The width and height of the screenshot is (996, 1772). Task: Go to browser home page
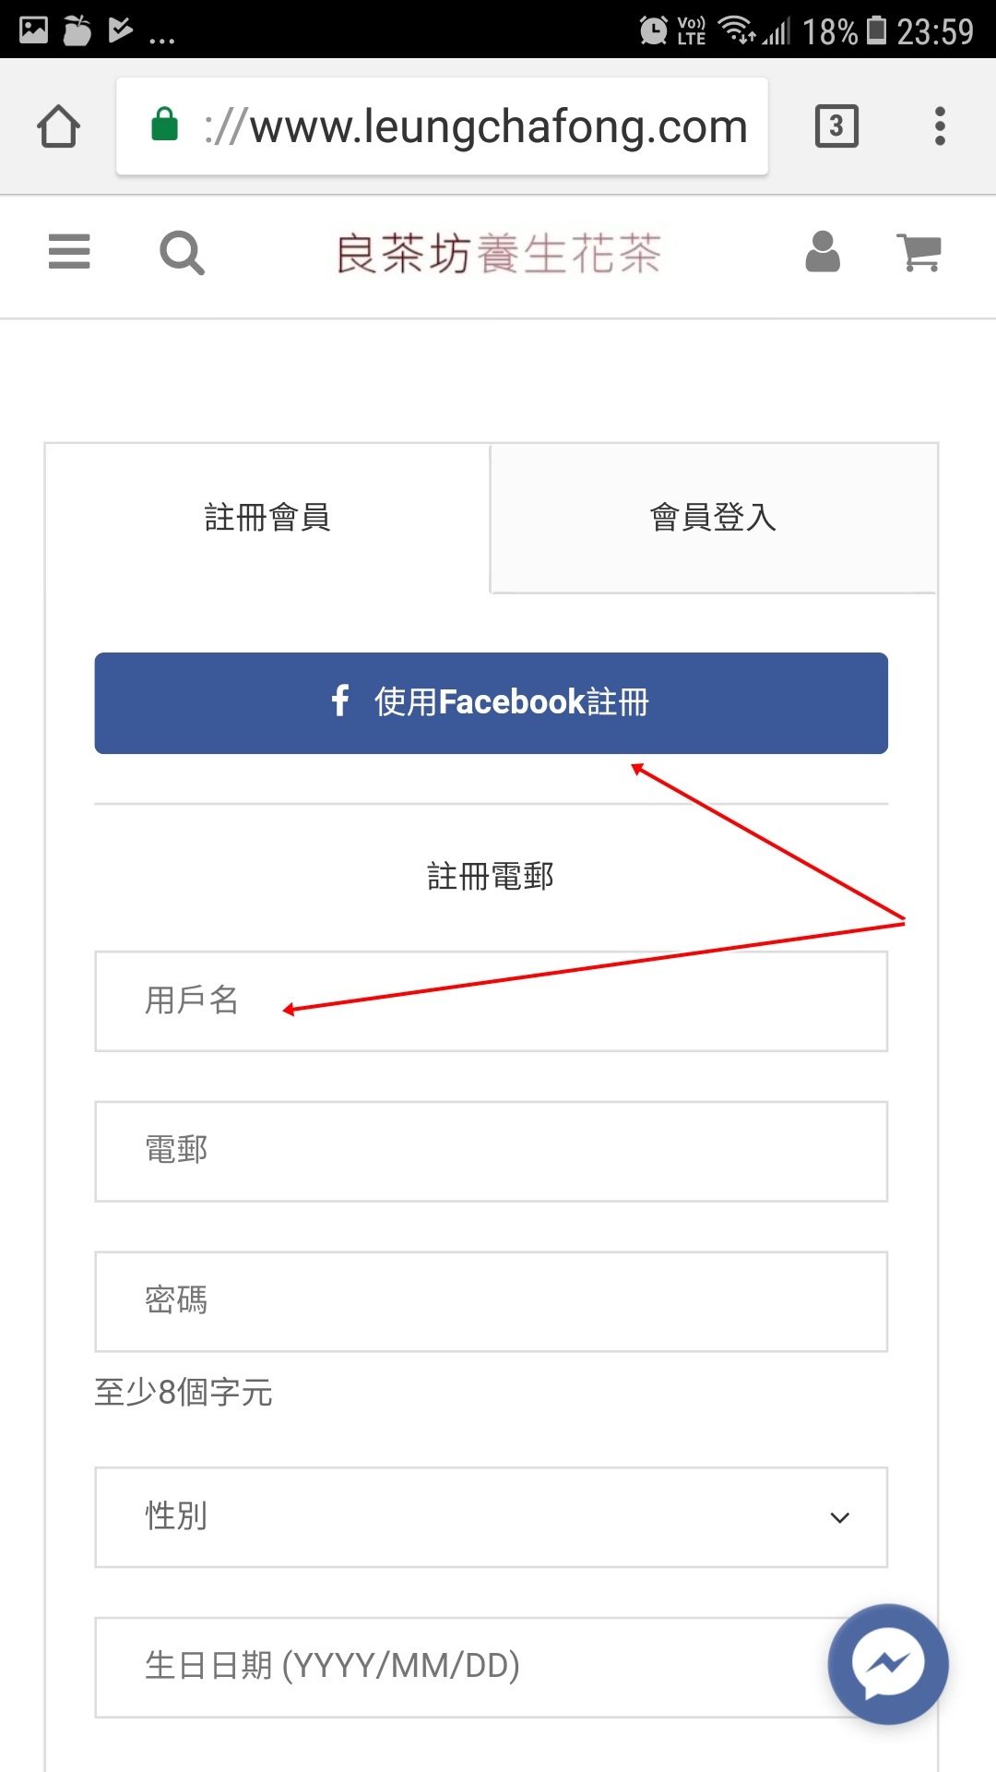click(x=59, y=126)
